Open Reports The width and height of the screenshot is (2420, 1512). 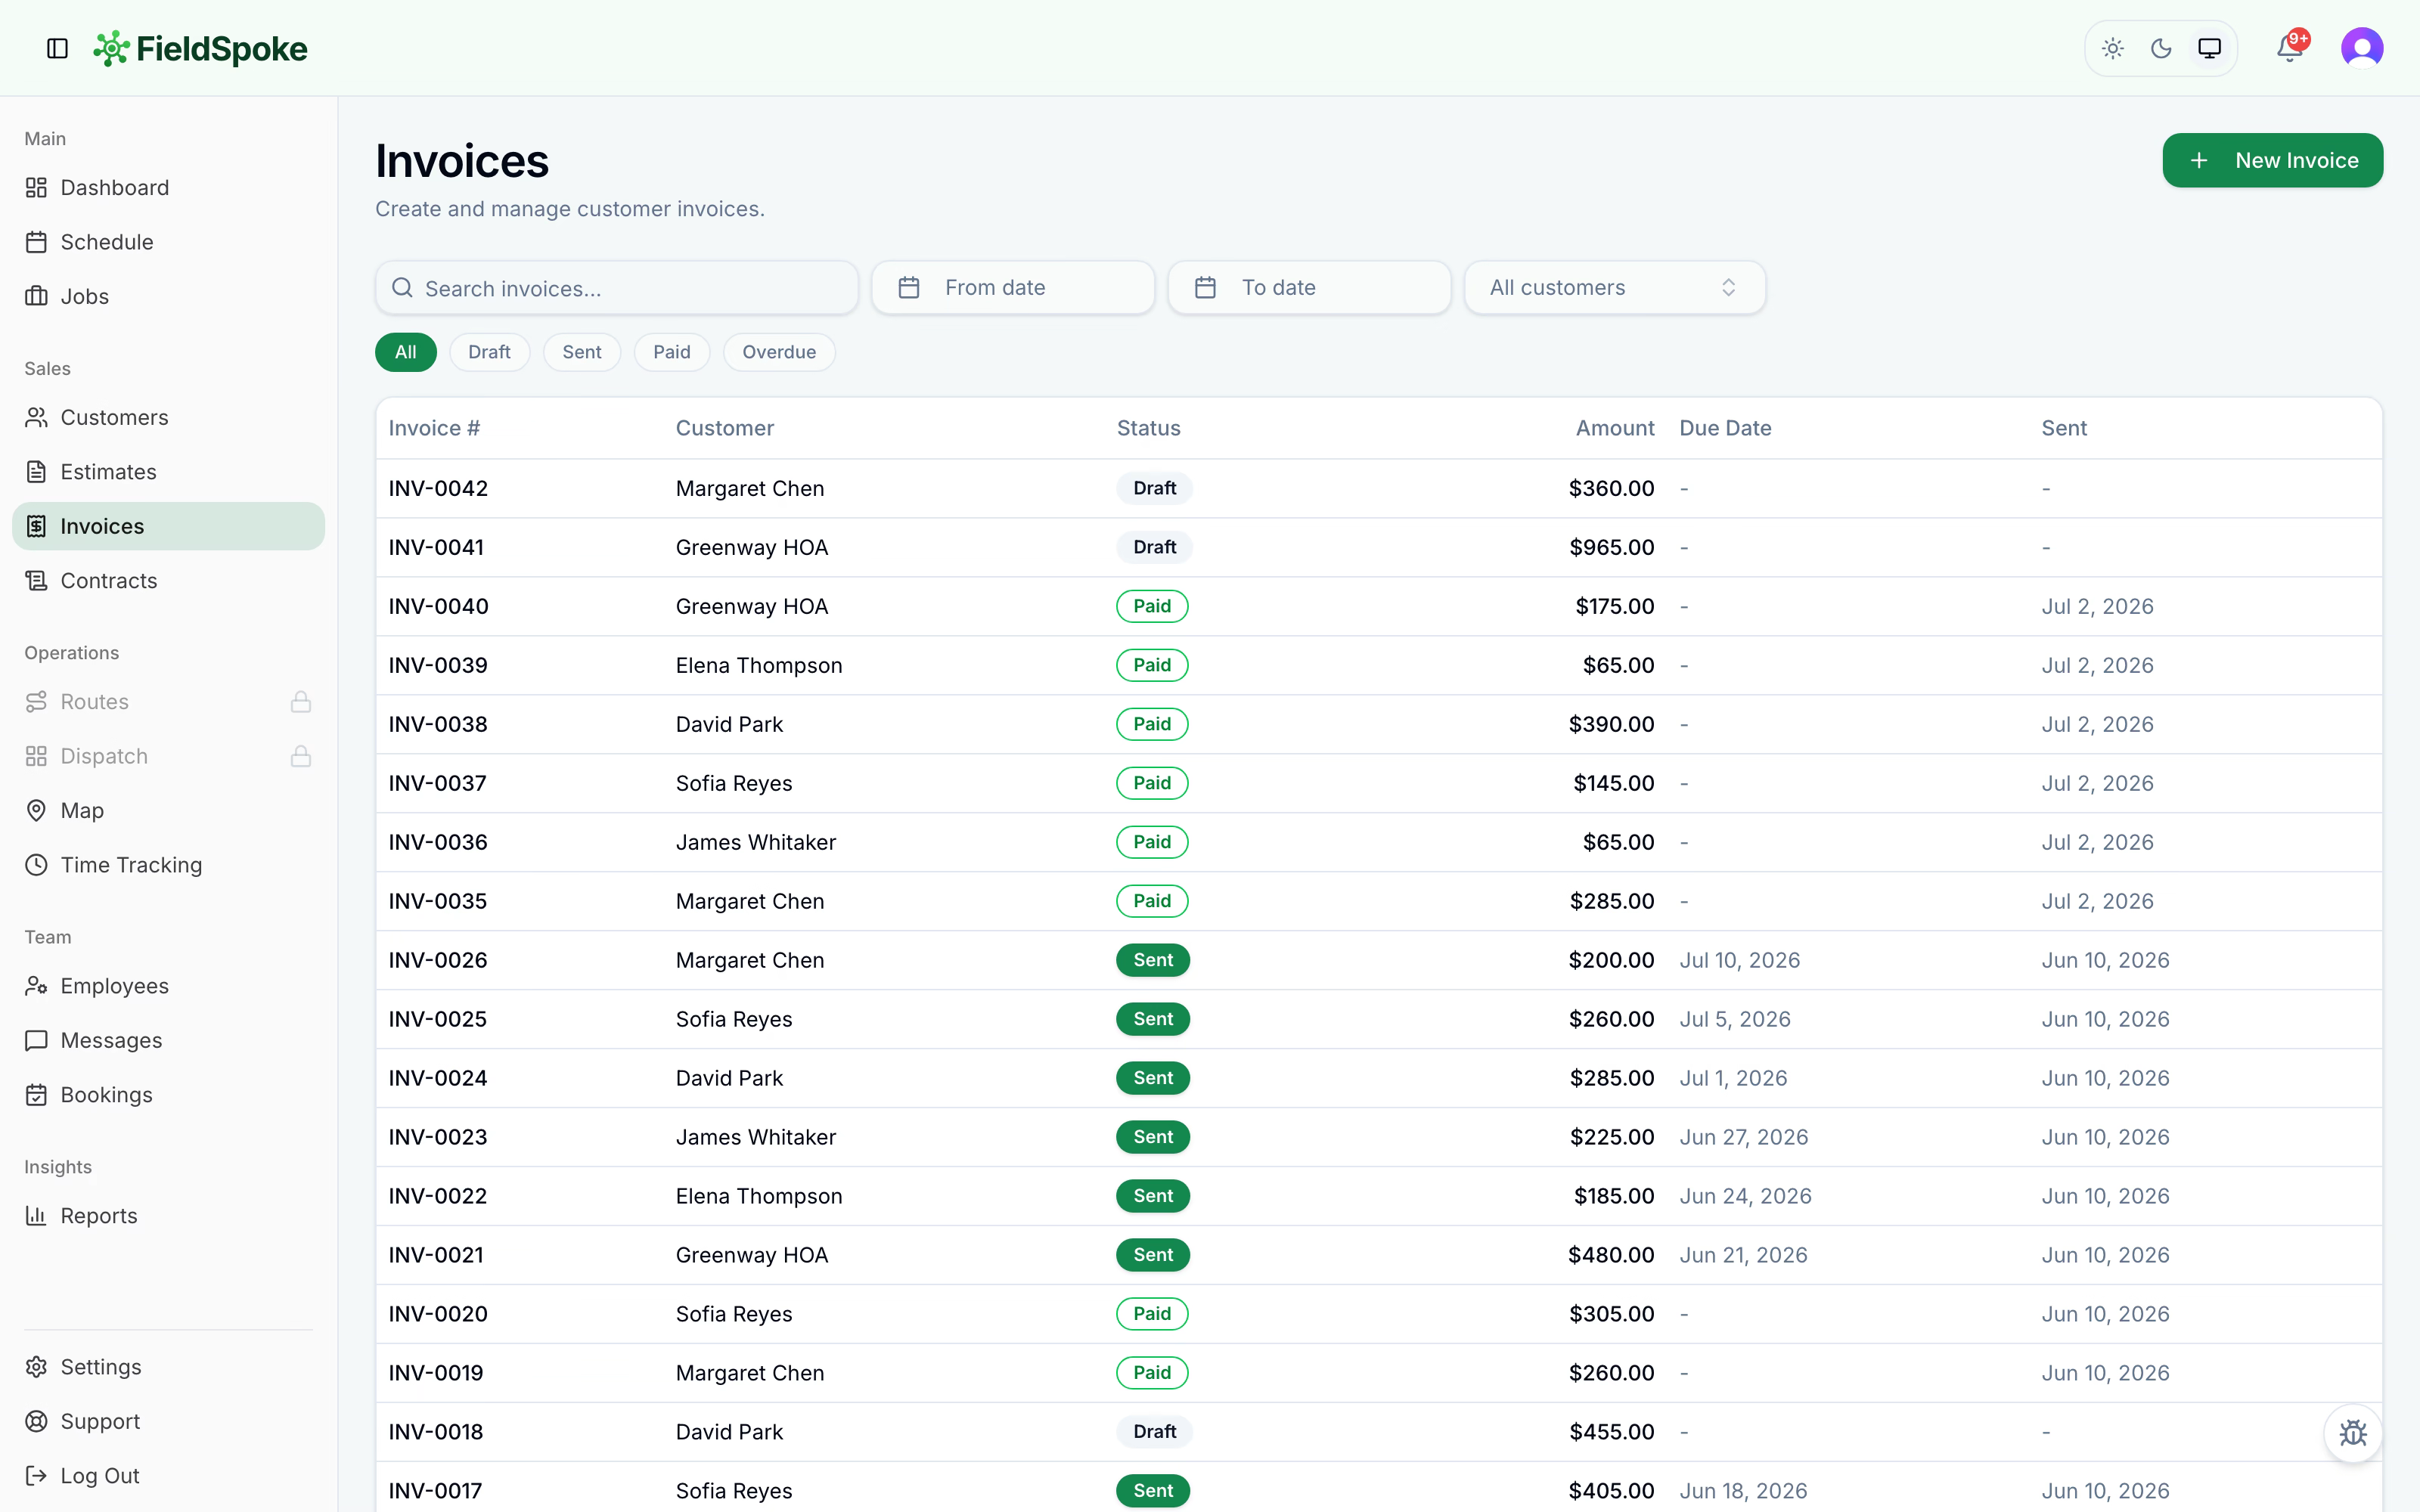pos(168,1216)
